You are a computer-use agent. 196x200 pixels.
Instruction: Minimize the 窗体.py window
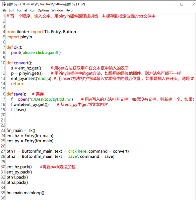pyautogui.click(x=170, y=4)
